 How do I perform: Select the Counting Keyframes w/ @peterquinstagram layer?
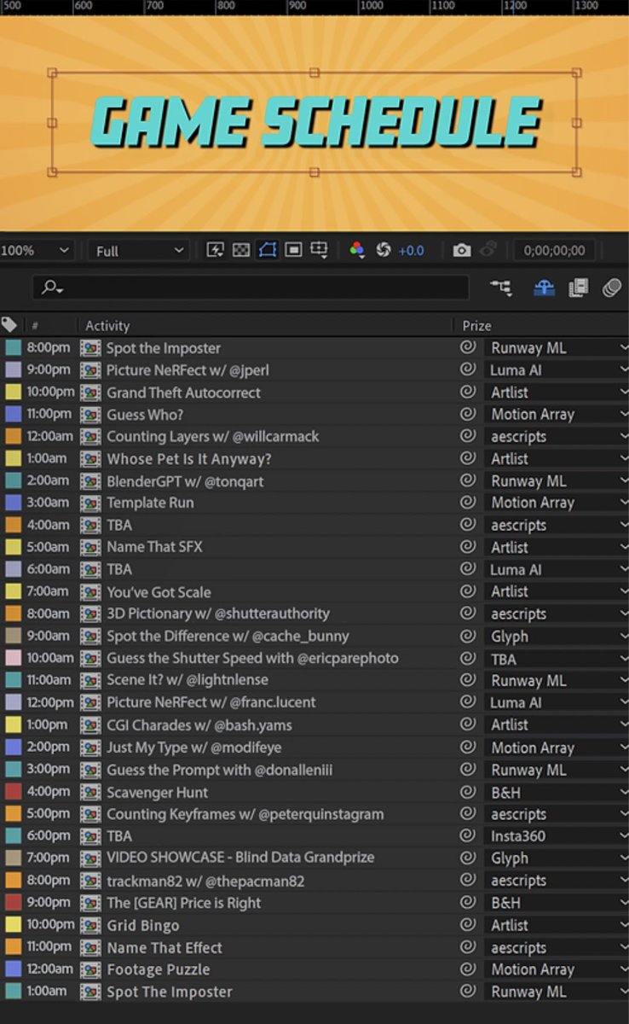point(245,814)
